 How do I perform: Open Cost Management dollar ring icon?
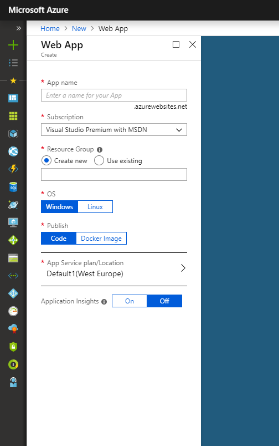click(13, 364)
